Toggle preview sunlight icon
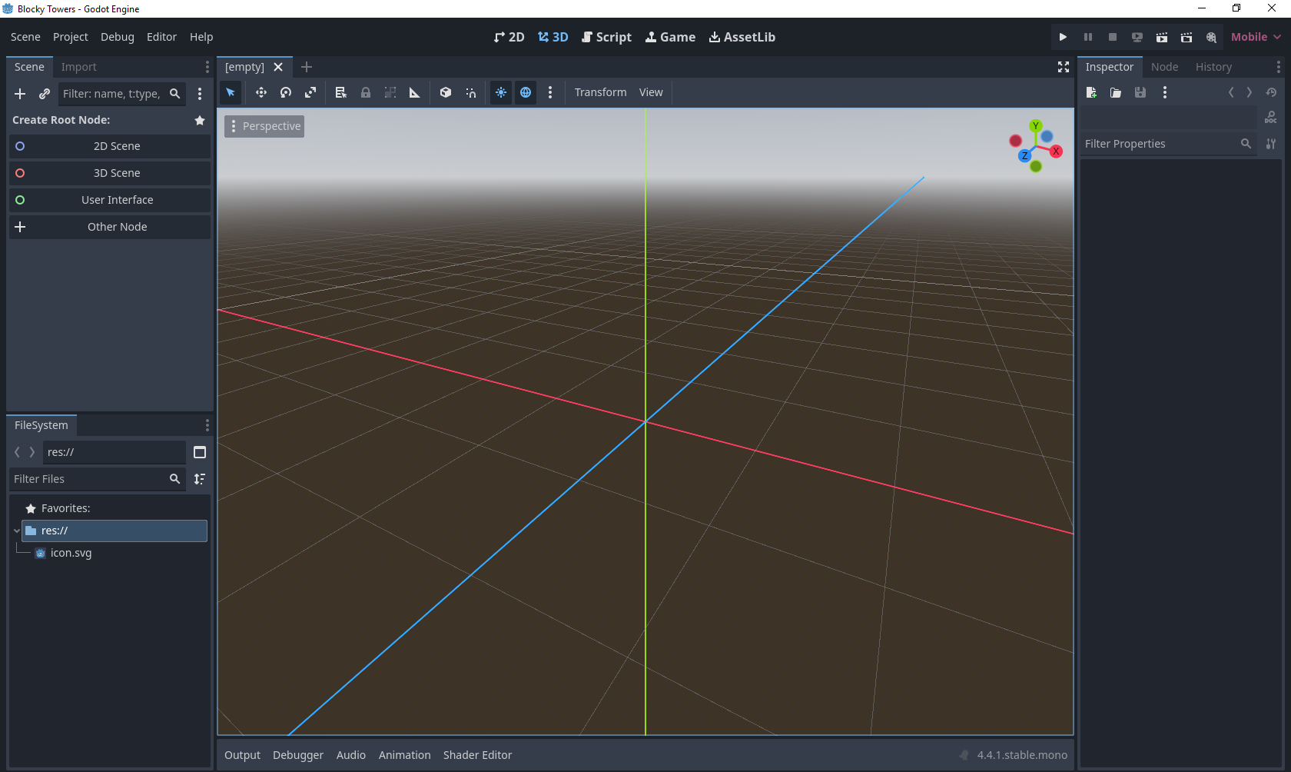1291x772 pixels. pyautogui.click(x=501, y=92)
